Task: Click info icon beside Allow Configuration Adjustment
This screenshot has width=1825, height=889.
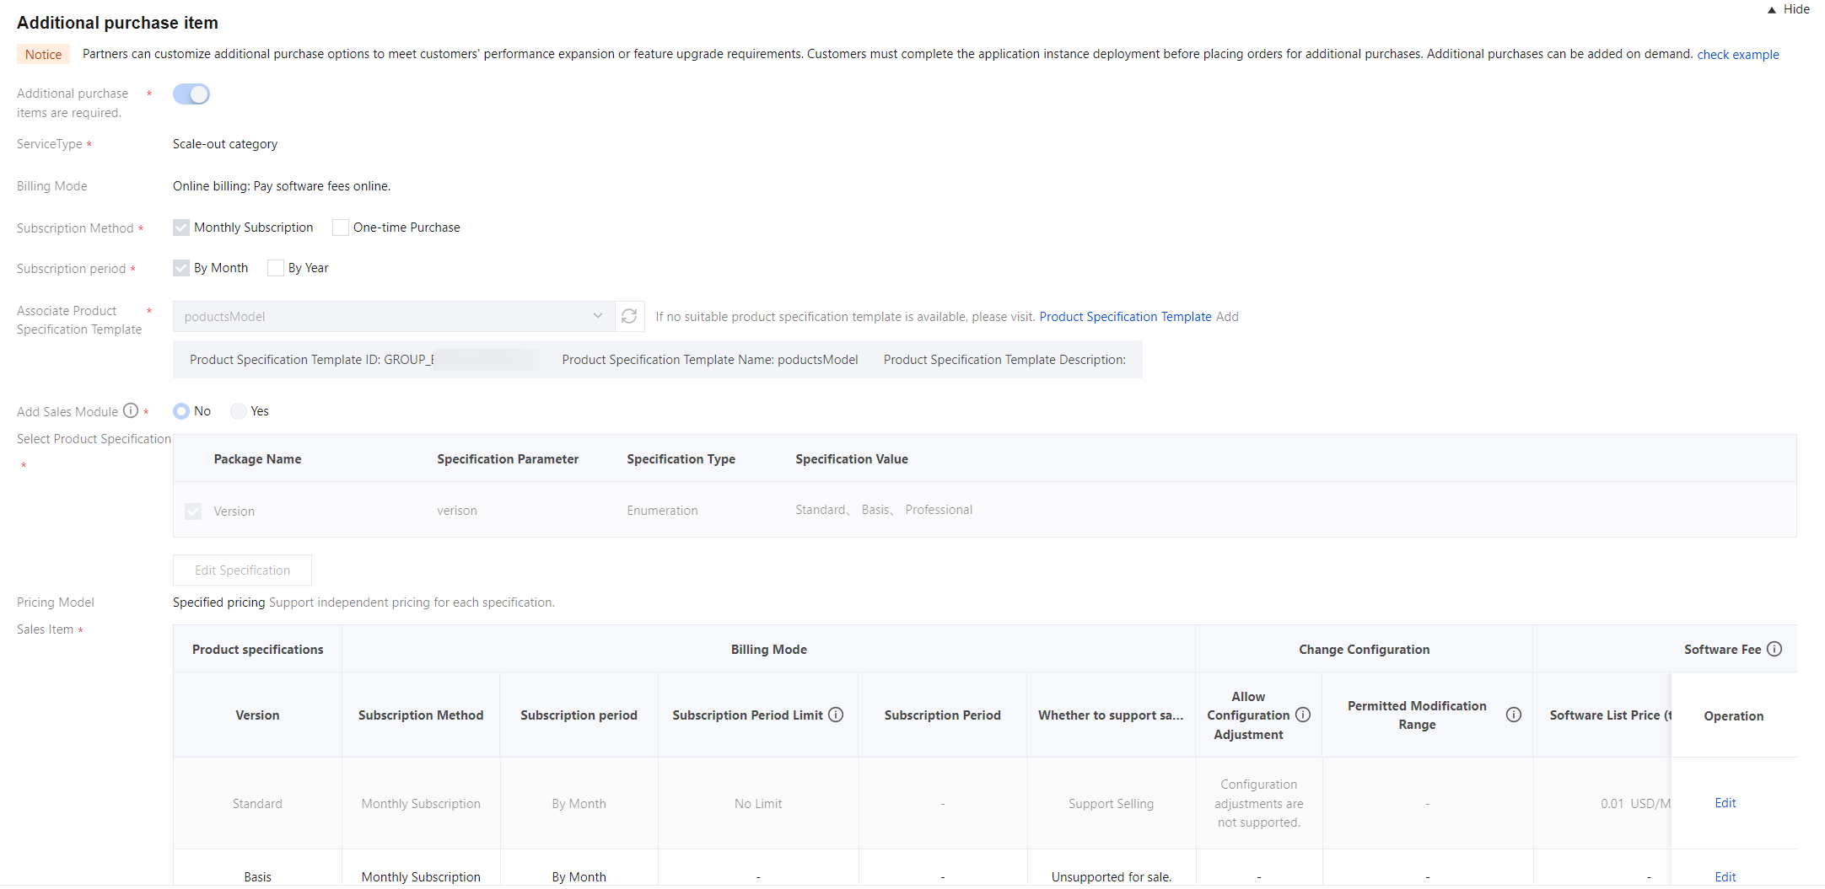Action: (x=1303, y=715)
